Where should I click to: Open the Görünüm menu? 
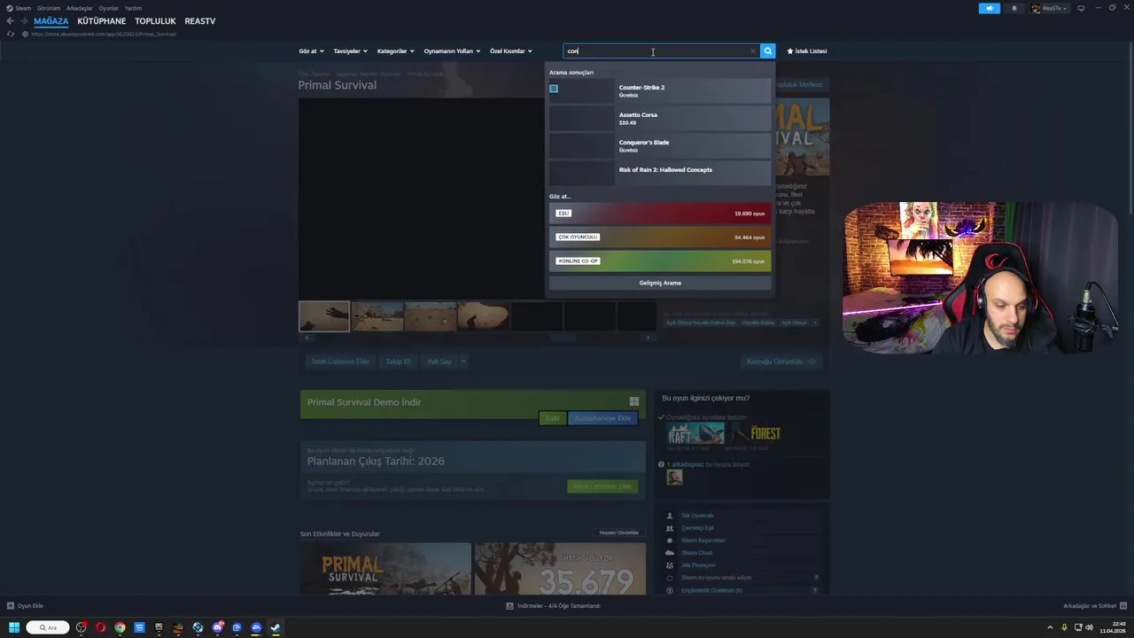tap(49, 8)
